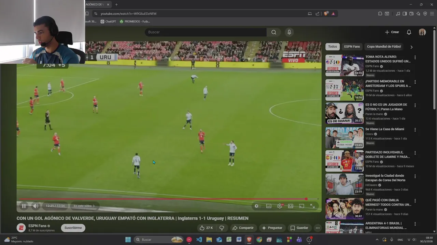Start voice search with the microphone icon
The image size is (437, 245).
tap(289, 32)
